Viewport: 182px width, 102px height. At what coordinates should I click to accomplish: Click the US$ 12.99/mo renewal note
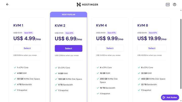click(x=67, y=55)
